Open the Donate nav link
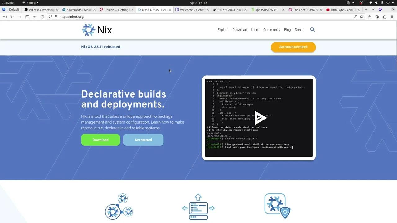This screenshot has height=223, width=397. pos(300,30)
